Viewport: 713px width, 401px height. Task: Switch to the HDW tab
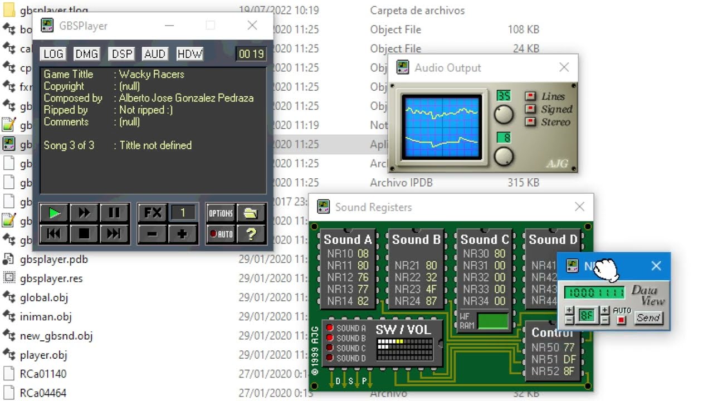click(x=190, y=54)
